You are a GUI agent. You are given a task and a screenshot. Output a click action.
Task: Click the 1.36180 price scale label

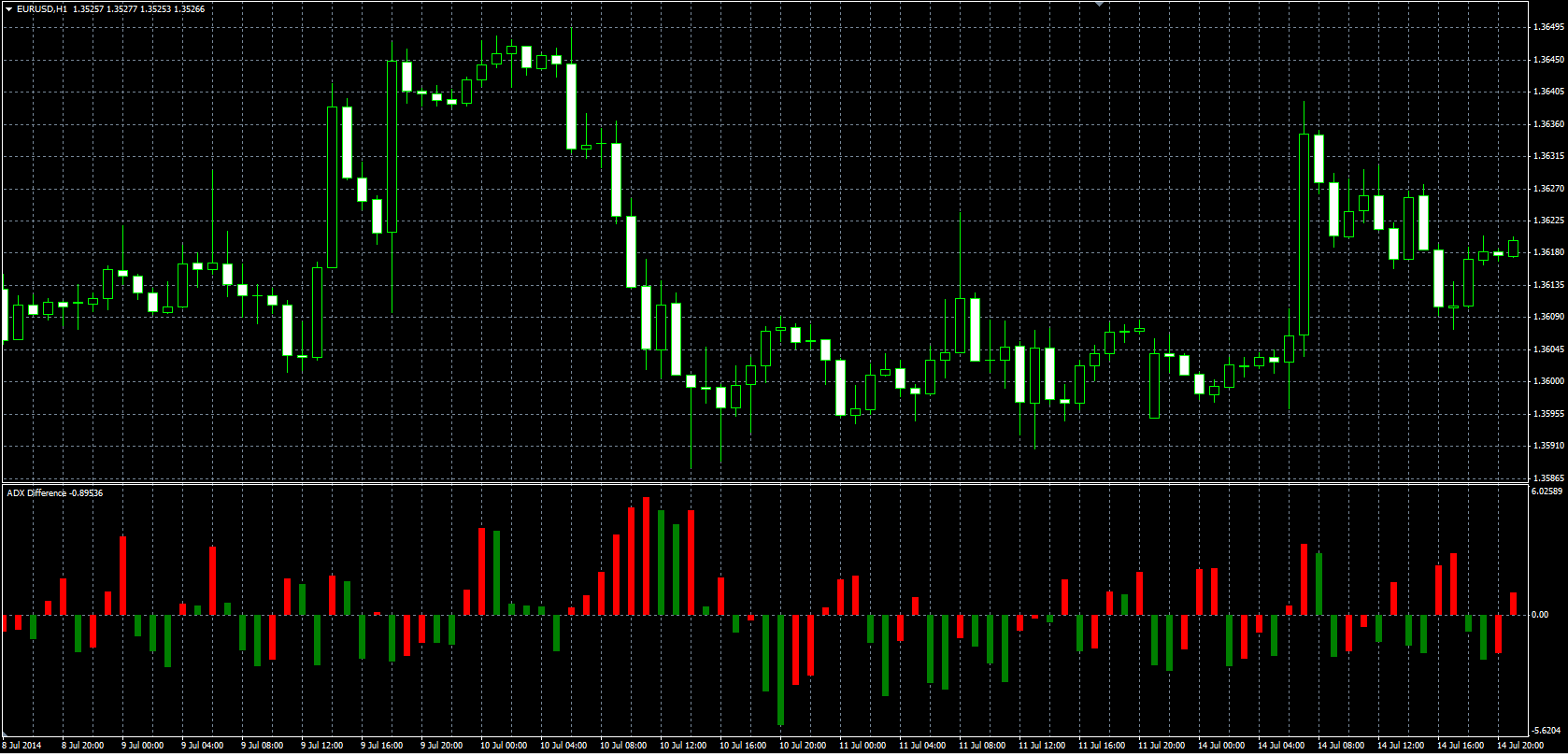pyautogui.click(x=1548, y=252)
